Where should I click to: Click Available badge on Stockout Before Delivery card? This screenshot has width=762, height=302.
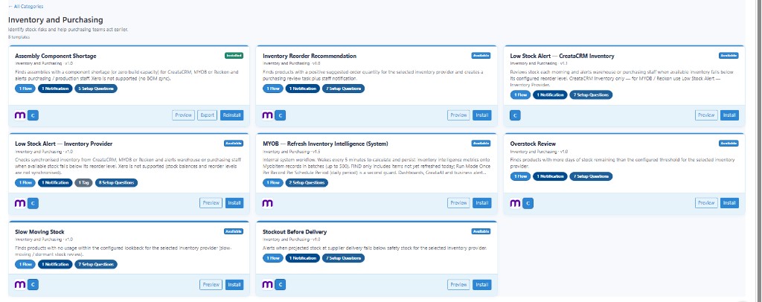pos(481,231)
